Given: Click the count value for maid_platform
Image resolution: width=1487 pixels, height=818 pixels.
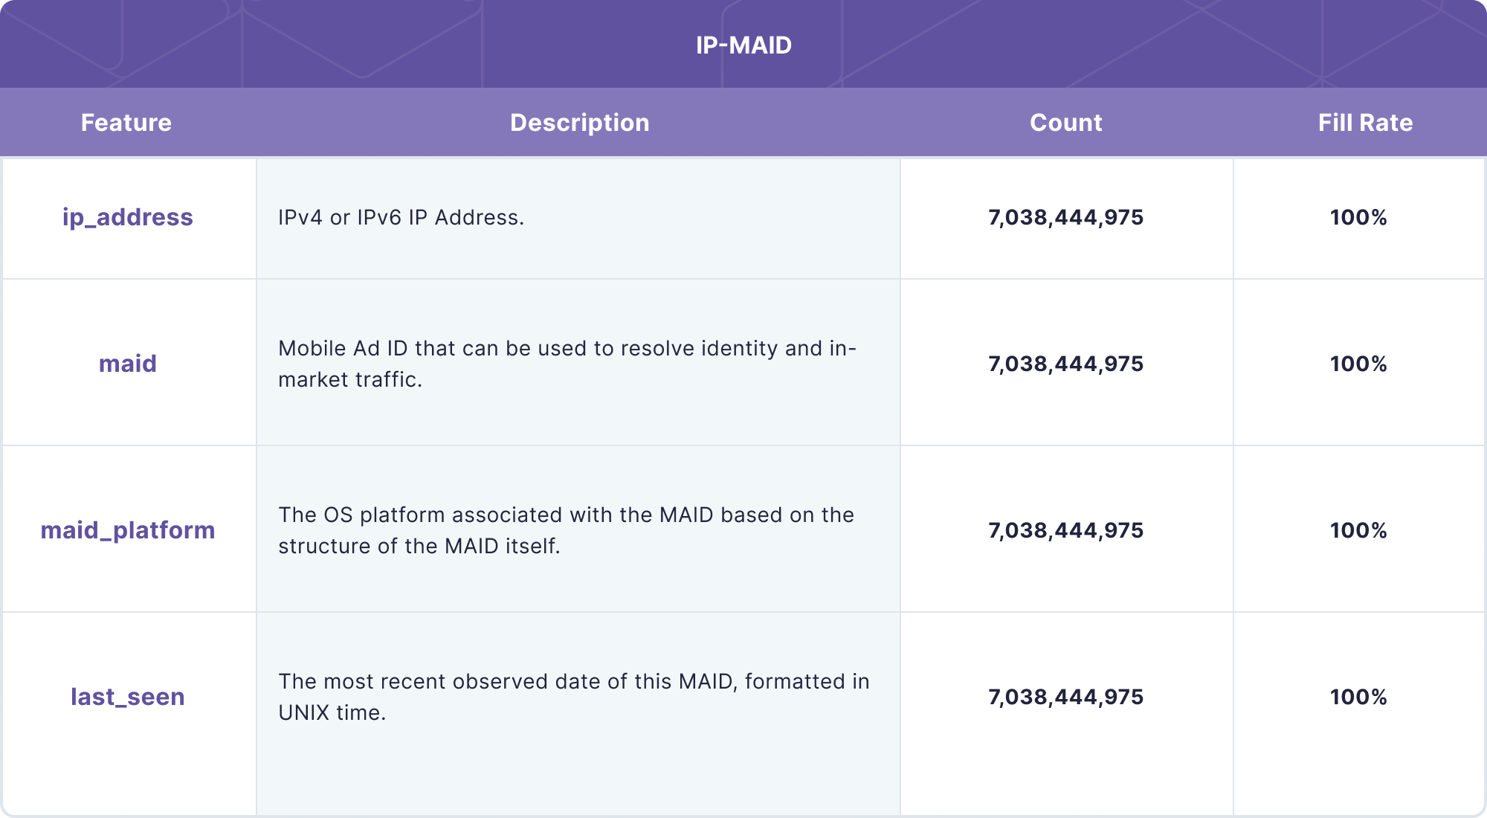Looking at the screenshot, I should (1065, 530).
